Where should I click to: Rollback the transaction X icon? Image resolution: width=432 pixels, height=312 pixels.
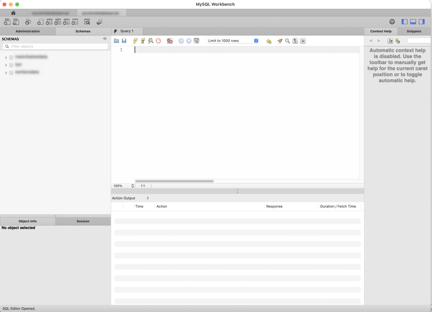point(189,41)
